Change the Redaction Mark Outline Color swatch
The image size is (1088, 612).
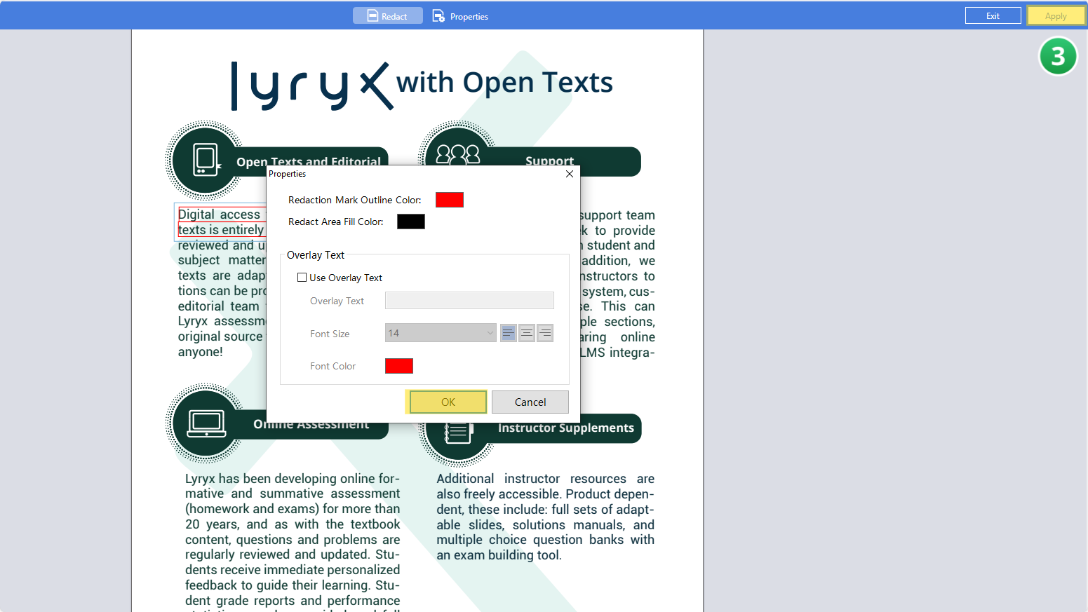[449, 200]
